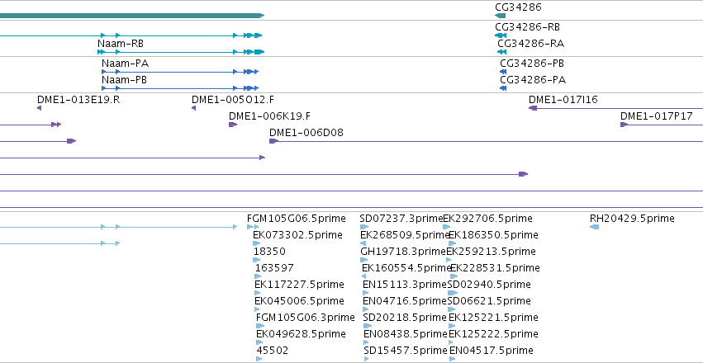This screenshot has width=703, height=363.
Task: Click the DME1-005O12.F clone label
Action: pos(232,99)
